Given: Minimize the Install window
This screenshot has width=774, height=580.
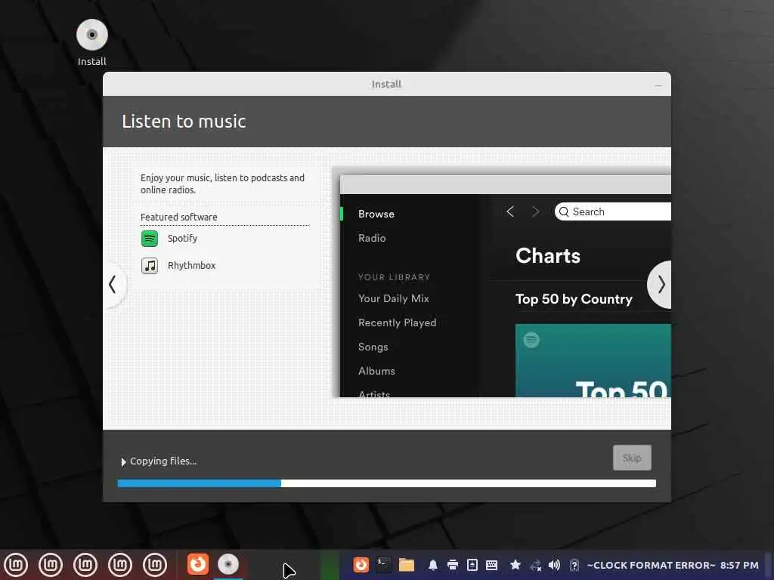Looking at the screenshot, I should [658, 85].
